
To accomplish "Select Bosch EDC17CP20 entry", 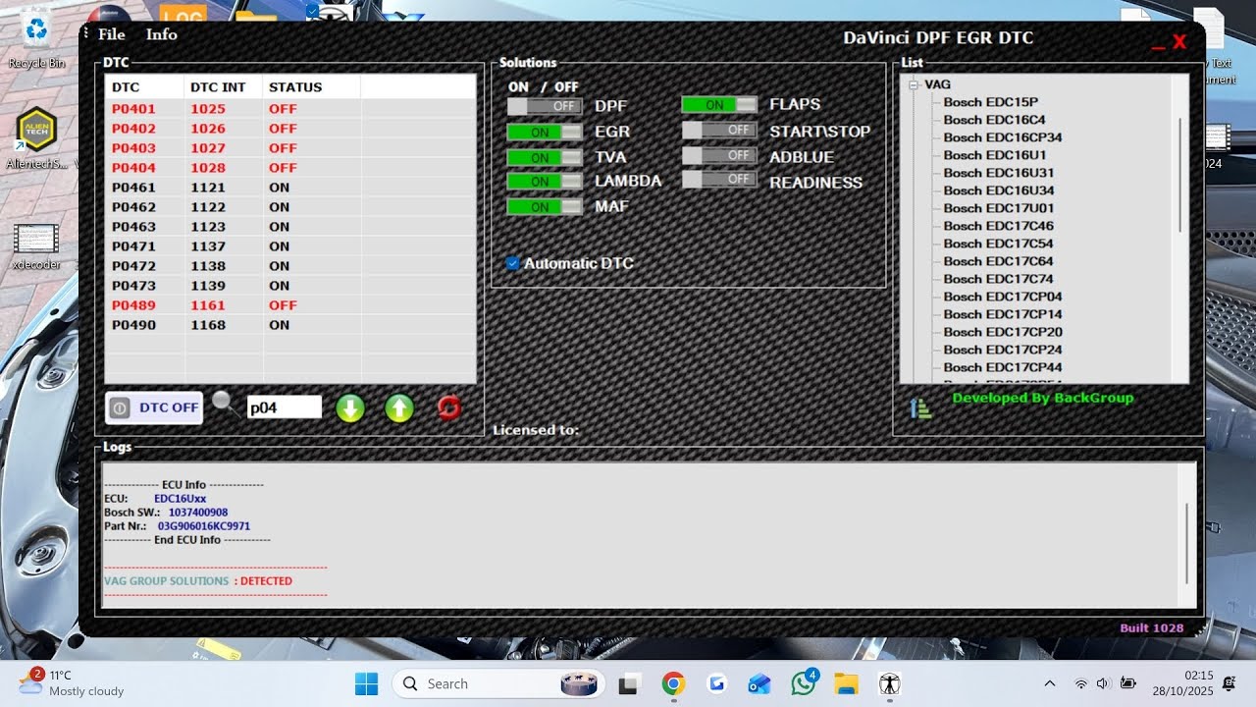I will pyautogui.click(x=1002, y=332).
